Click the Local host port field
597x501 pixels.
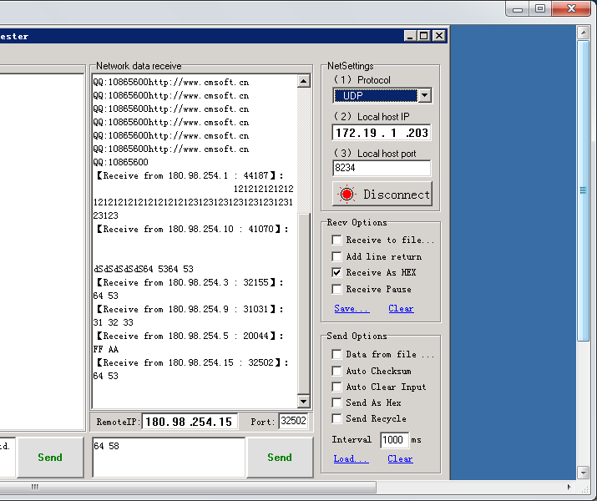(x=382, y=168)
